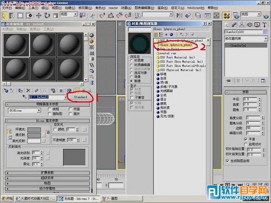Toggle Percent Snap in main toolbar

(119, 16)
